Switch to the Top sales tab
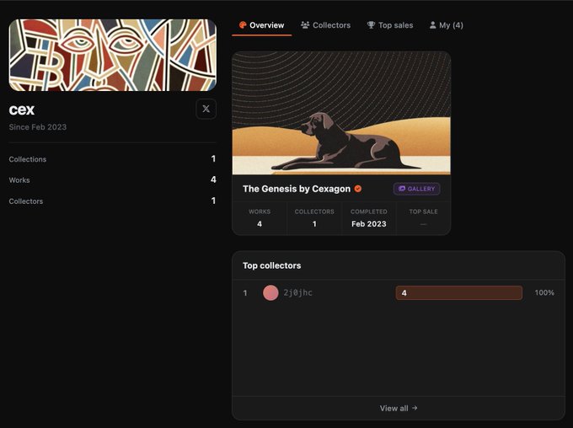Image resolution: width=573 pixels, height=428 pixels. (390, 25)
